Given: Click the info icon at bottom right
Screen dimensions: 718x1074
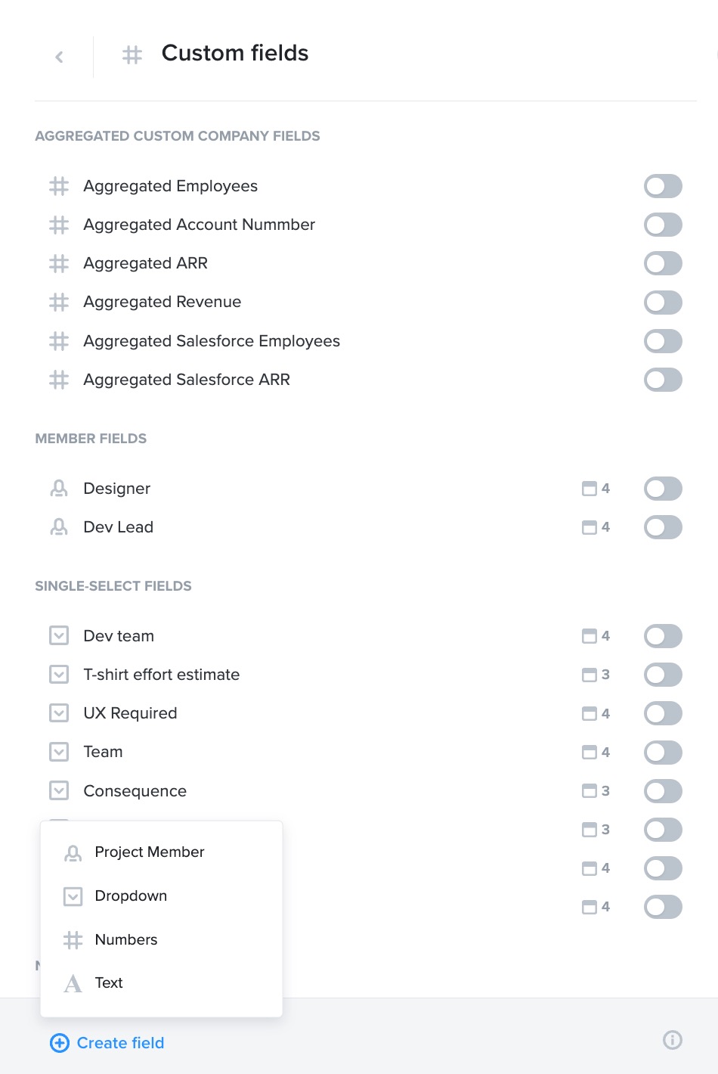Looking at the screenshot, I should click(672, 1040).
